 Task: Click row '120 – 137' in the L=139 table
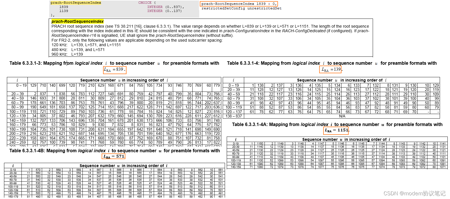click(331, 112)
